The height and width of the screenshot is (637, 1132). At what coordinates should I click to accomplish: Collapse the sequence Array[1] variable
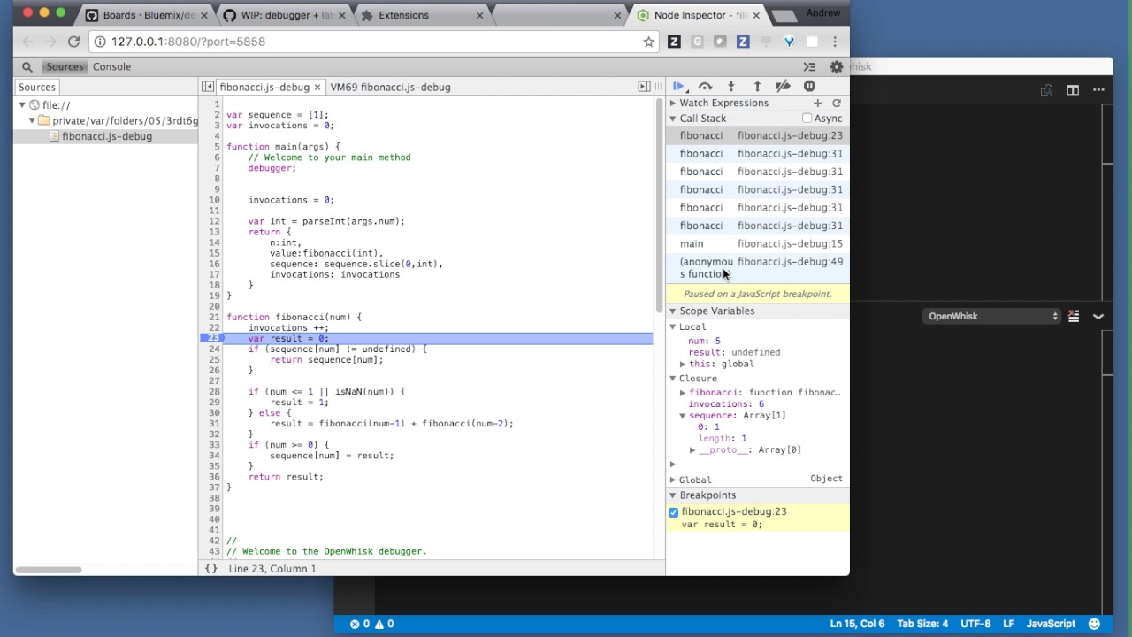[683, 416]
